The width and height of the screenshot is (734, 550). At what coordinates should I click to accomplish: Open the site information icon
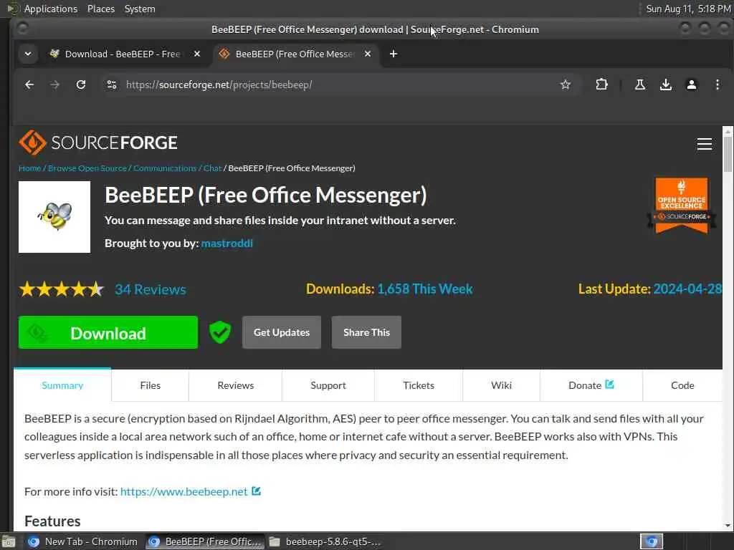(x=111, y=85)
